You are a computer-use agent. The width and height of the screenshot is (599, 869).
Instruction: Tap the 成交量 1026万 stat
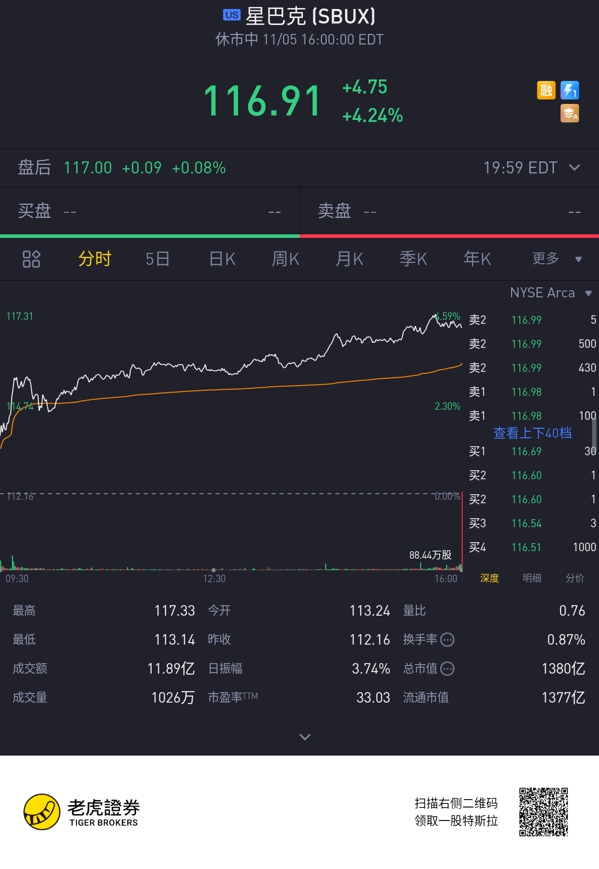(104, 698)
